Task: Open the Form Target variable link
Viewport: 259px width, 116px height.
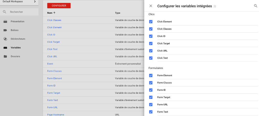Action: (54, 93)
